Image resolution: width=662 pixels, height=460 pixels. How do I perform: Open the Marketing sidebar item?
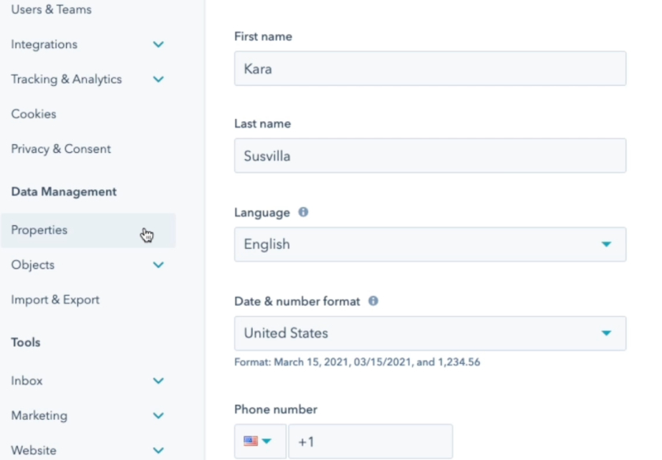point(39,416)
